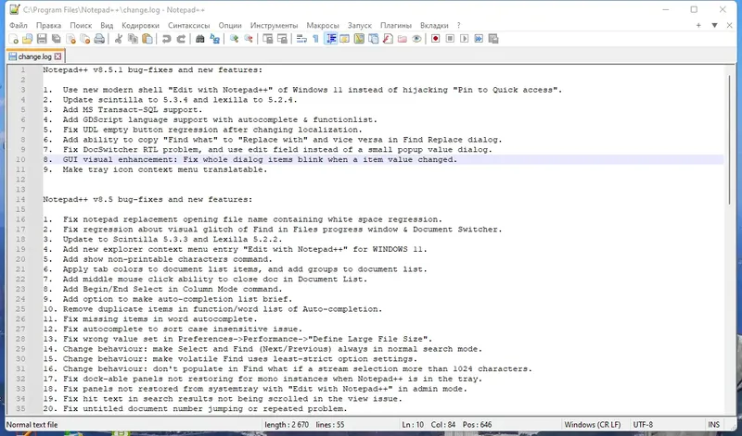Close the change.log tab with red X
The height and width of the screenshot is (436, 742).
click(x=58, y=56)
